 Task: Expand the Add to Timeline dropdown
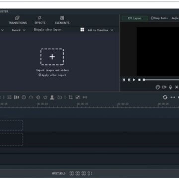coord(100,30)
